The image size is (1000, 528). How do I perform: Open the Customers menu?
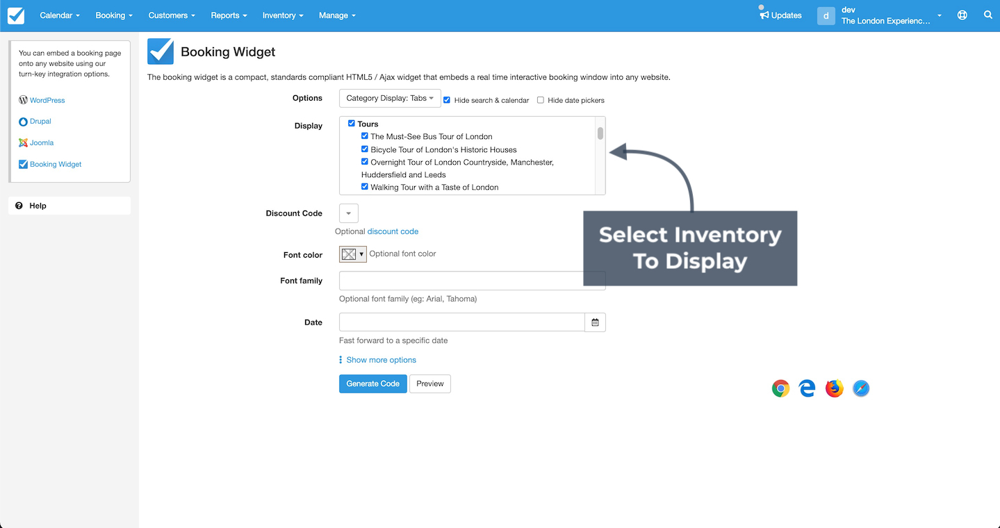click(x=172, y=15)
